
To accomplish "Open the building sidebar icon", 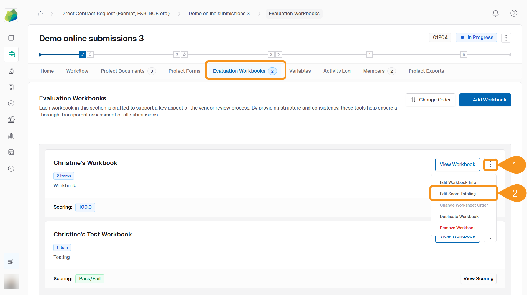I will (x=11, y=87).
